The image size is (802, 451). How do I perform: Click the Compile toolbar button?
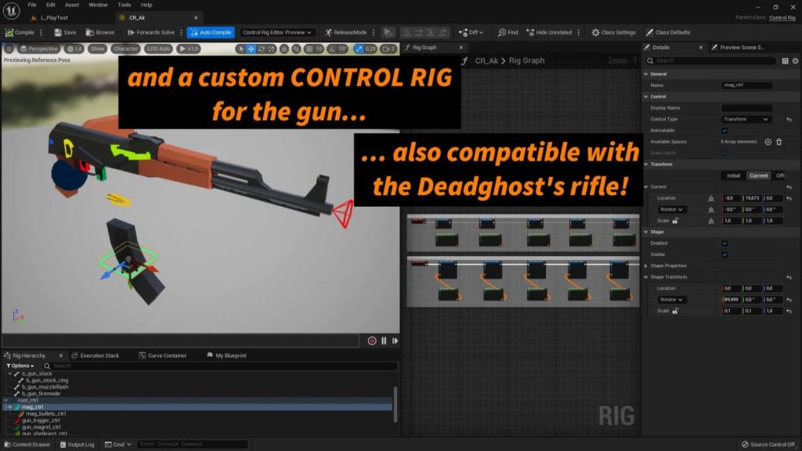coord(20,32)
